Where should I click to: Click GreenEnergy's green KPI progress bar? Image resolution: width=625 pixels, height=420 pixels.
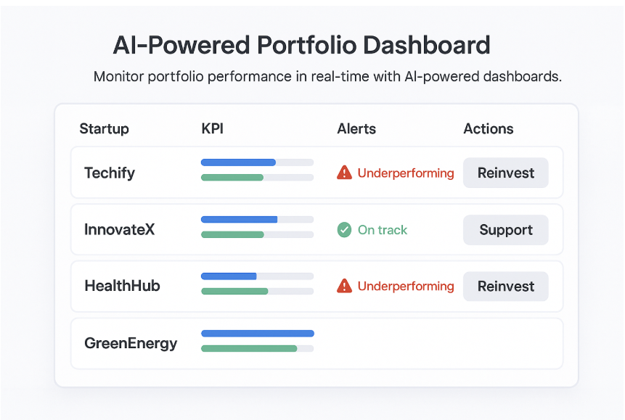coord(257,348)
